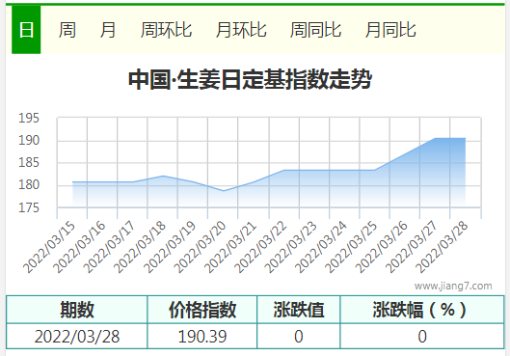
Task: Switch to the 周 weekly tab
Action: click(x=67, y=30)
